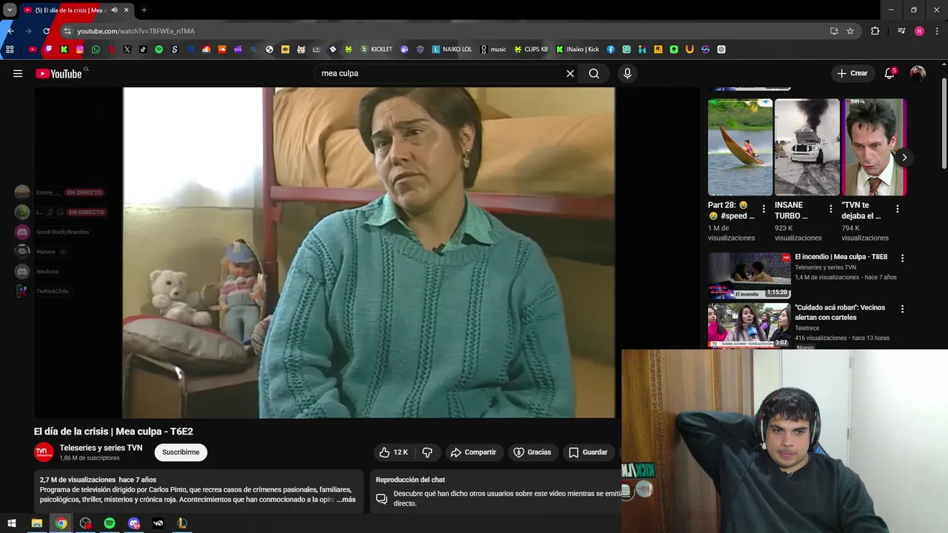Open Chrome tab search dropdown

click(10, 10)
